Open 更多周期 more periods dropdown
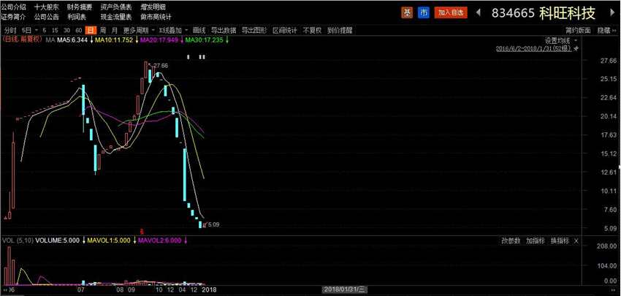Viewport: 621px width, 296px height. [x=139, y=30]
